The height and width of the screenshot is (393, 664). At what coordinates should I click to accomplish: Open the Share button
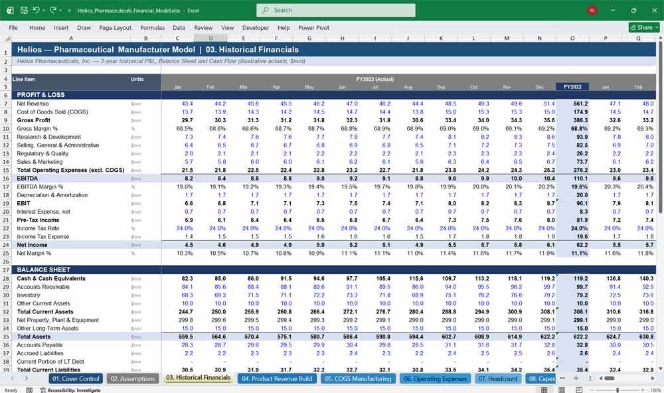(644, 27)
